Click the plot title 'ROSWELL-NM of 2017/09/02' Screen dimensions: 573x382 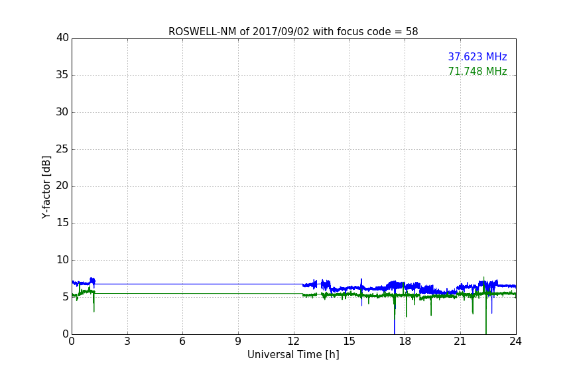coord(293,32)
